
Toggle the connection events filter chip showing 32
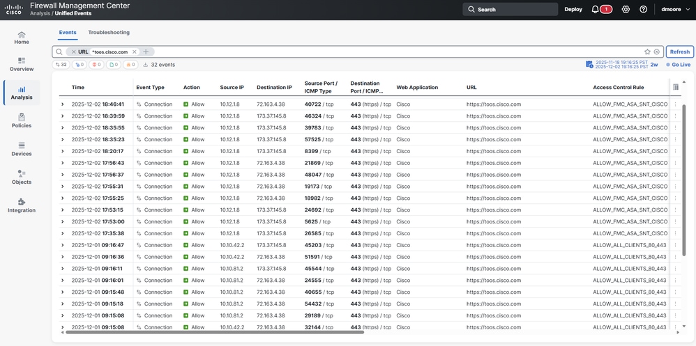(x=61, y=65)
